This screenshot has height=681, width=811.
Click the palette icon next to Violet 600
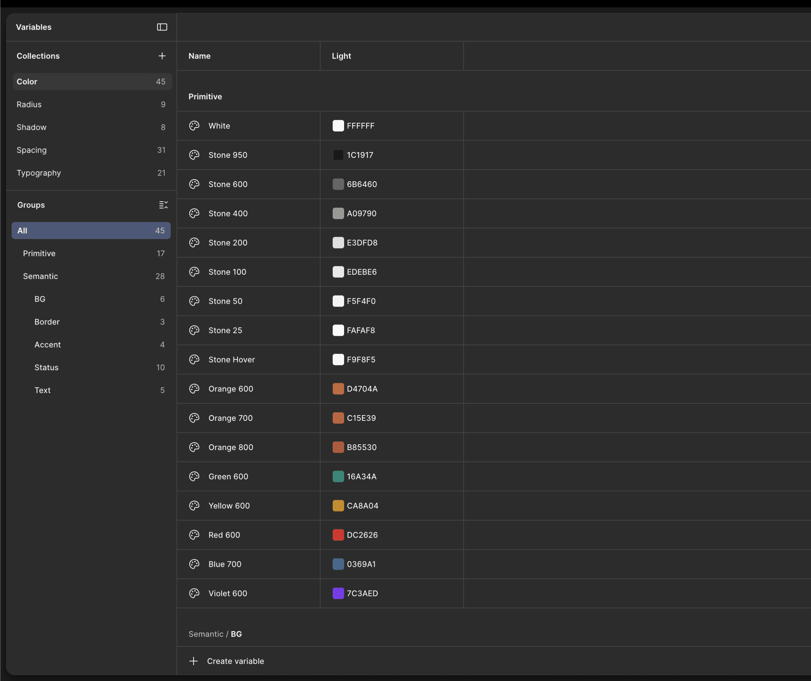click(x=194, y=593)
